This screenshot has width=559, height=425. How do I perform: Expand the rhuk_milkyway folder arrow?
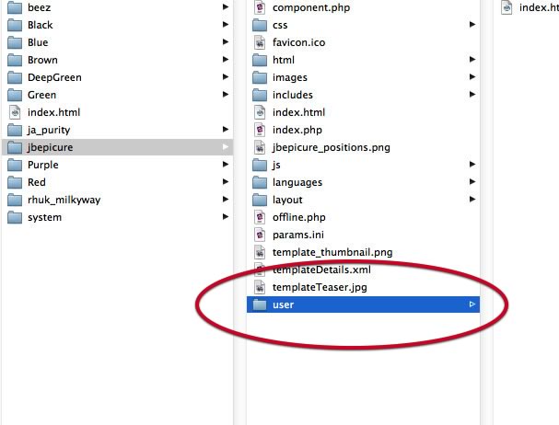coord(226,199)
